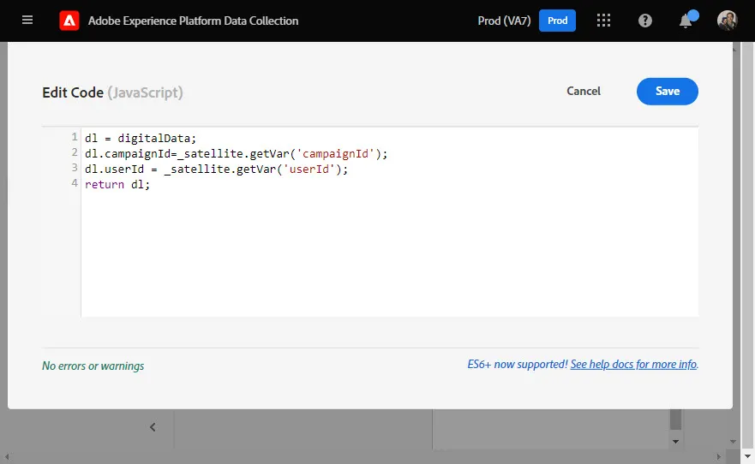
Task: Click the campaignId getVar code line
Action: (236, 154)
